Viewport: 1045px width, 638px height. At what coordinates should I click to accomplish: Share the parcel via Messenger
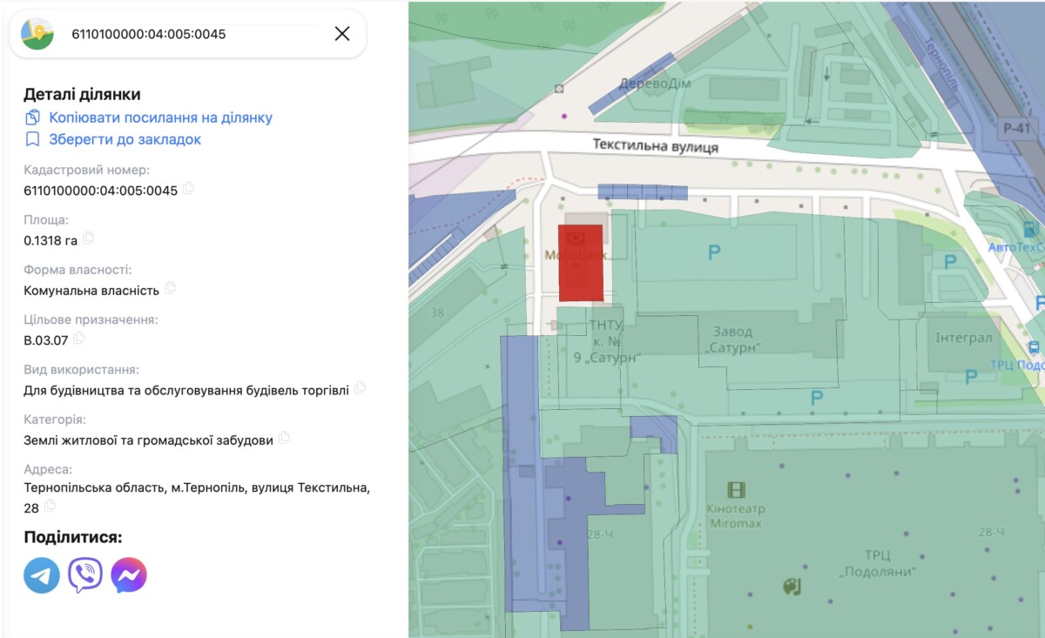[129, 575]
